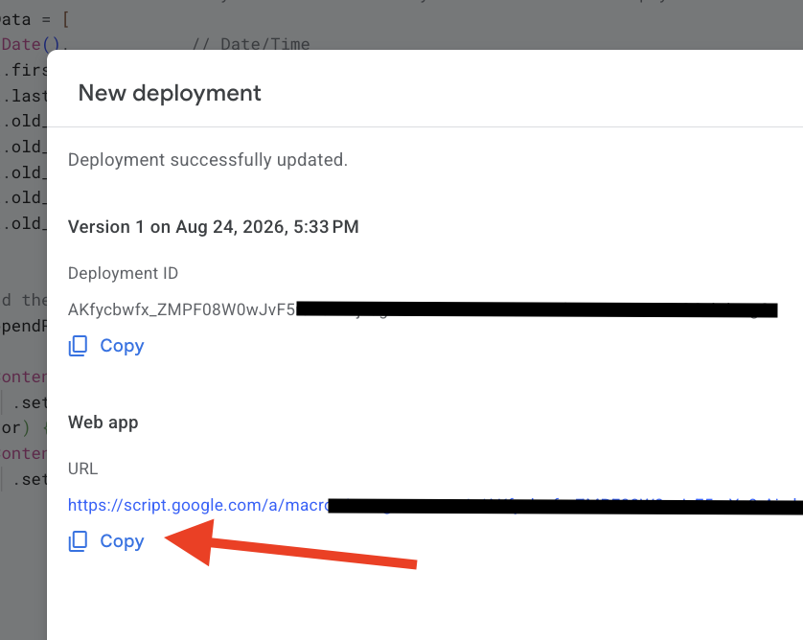Viewport: 803px width, 640px height.
Task: Open the script.google.com web app URL link
Action: pos(435,505)
